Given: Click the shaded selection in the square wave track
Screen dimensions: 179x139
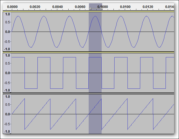Looking at the screenshot, I should click(x=95, y=73).
